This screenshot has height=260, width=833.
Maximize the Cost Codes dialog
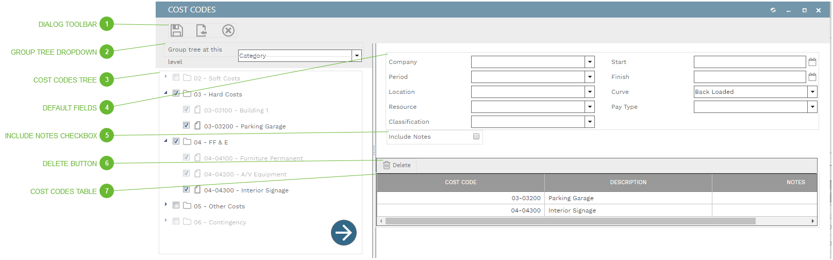[x=804, y=10]
